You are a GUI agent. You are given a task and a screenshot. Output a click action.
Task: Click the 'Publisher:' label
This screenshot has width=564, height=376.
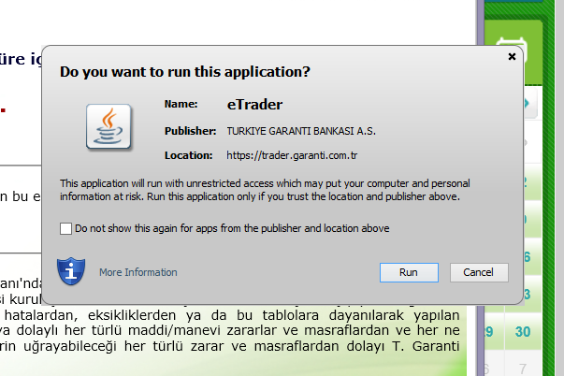[x=190, y=131]
